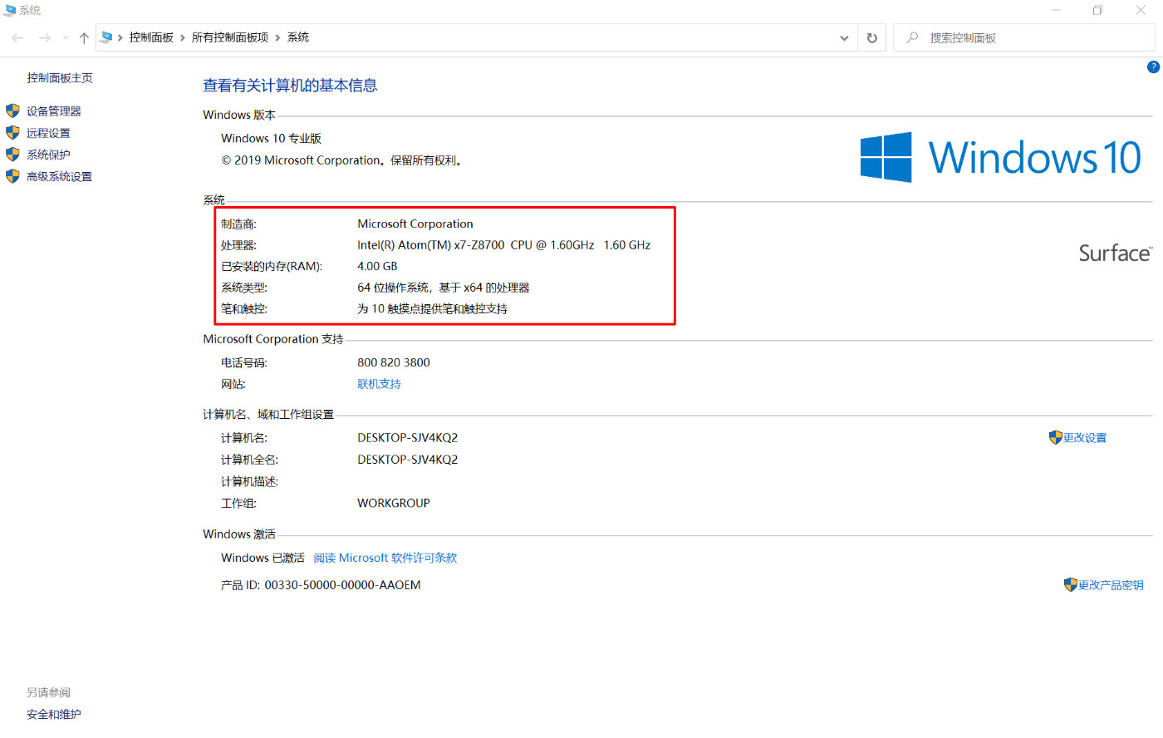Select 控制面板 in the address breadcrumb
The width and height of the screenshot is (1163, 738).
point(151,37)
